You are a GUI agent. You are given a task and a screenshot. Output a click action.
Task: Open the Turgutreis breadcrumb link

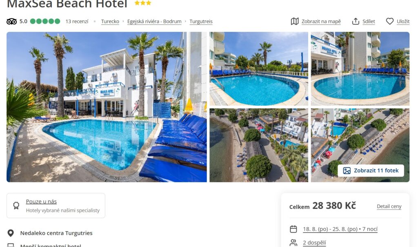201,21
